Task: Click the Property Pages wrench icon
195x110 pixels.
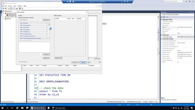Action: (167, 17)
